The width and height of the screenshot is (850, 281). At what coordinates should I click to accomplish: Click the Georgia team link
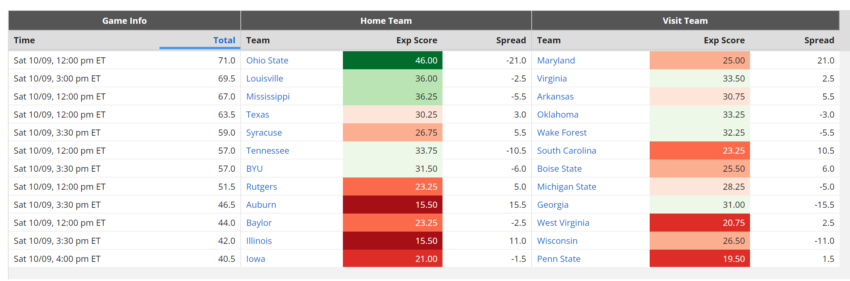pyautogui.click(x=553, y=205)
